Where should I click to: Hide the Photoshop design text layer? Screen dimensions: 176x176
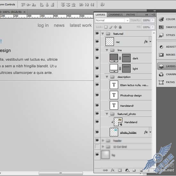point(97,95)
